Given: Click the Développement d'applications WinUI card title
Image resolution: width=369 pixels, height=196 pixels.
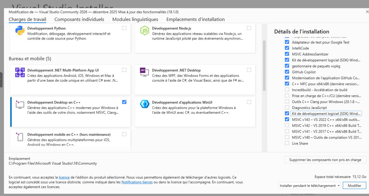Looking at the screenshot, I should 182,102.
